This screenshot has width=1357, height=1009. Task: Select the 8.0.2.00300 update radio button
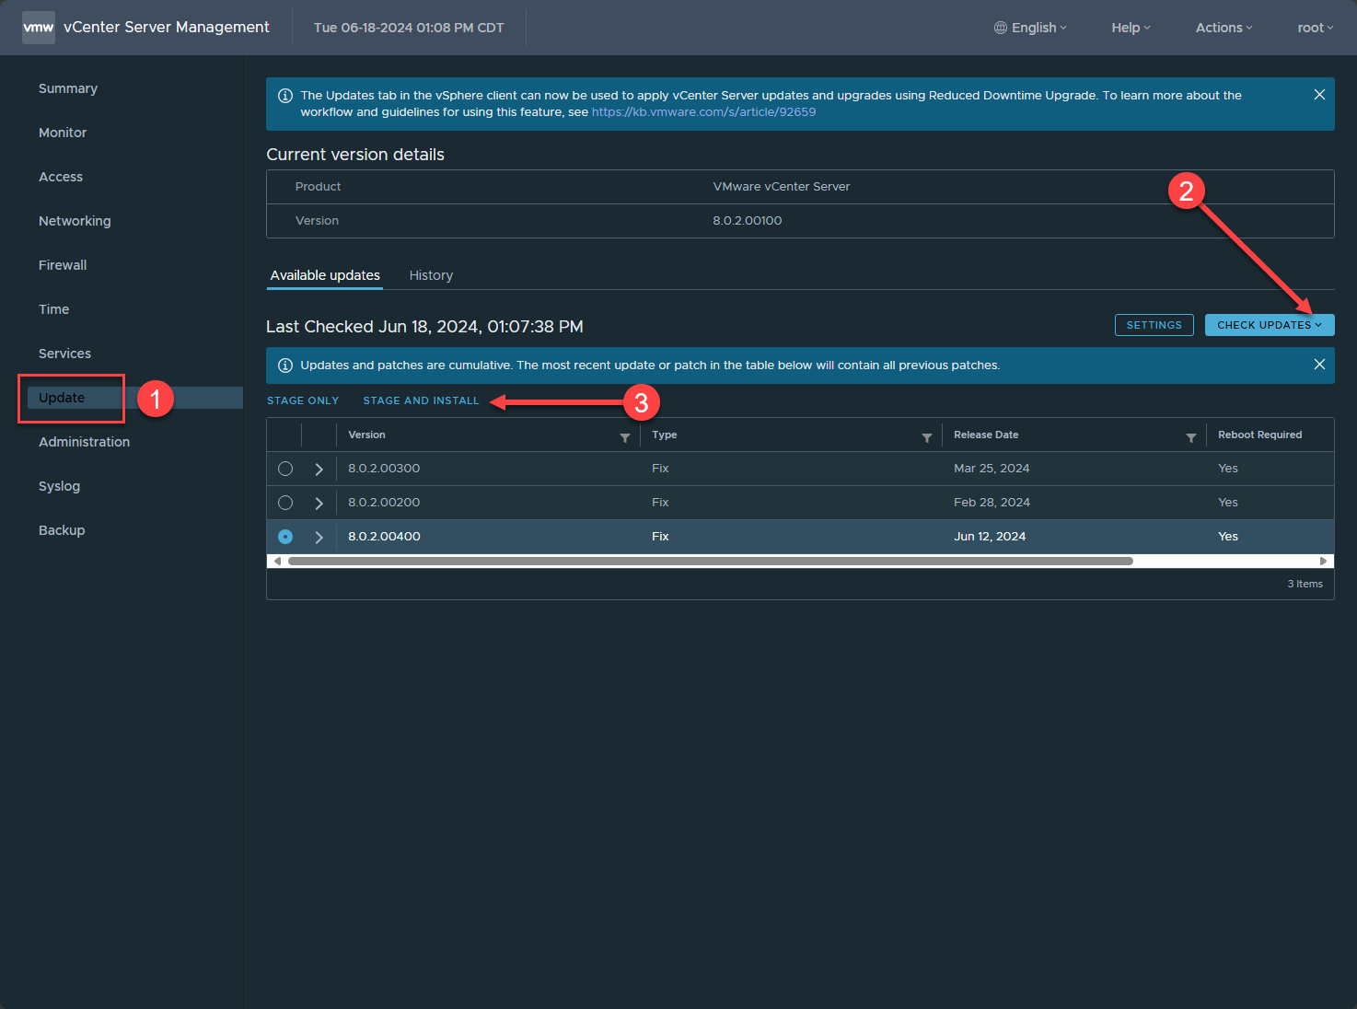[285, 469]
